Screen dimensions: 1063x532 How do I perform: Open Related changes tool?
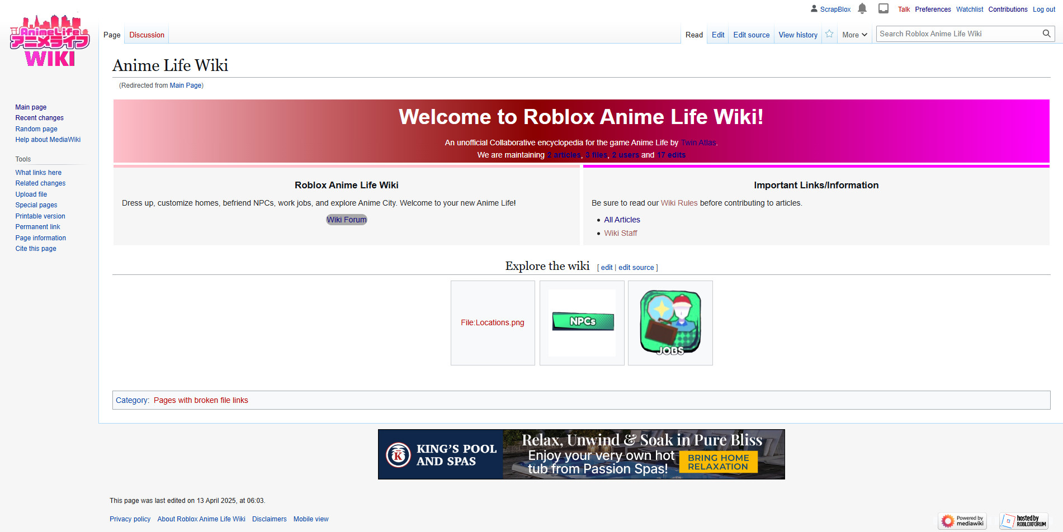pyautogui.click(x=40, y=183)
